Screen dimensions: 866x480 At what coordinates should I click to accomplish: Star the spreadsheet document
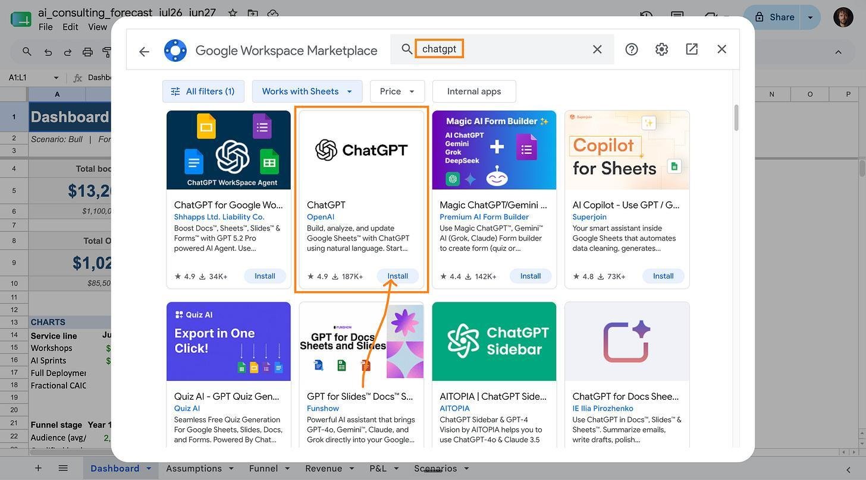tap(233, 13)
